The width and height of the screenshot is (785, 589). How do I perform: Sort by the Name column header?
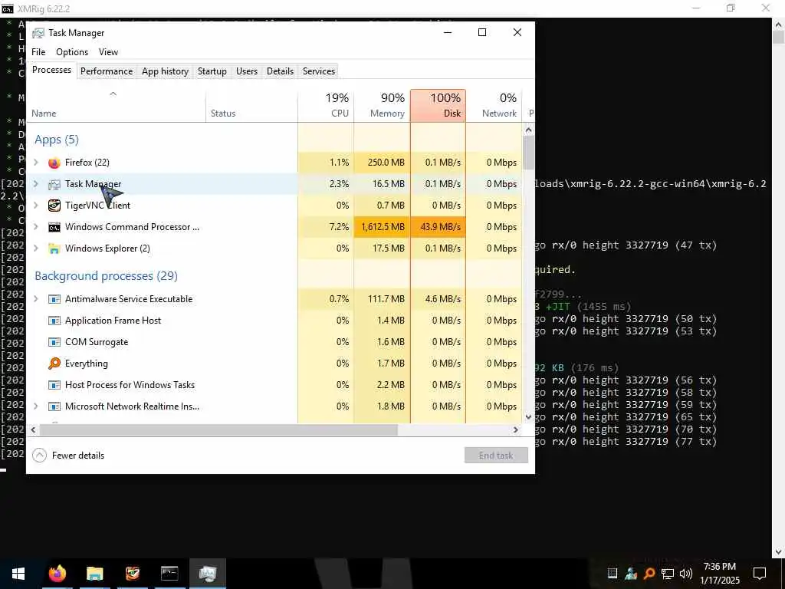coord(117,106)
